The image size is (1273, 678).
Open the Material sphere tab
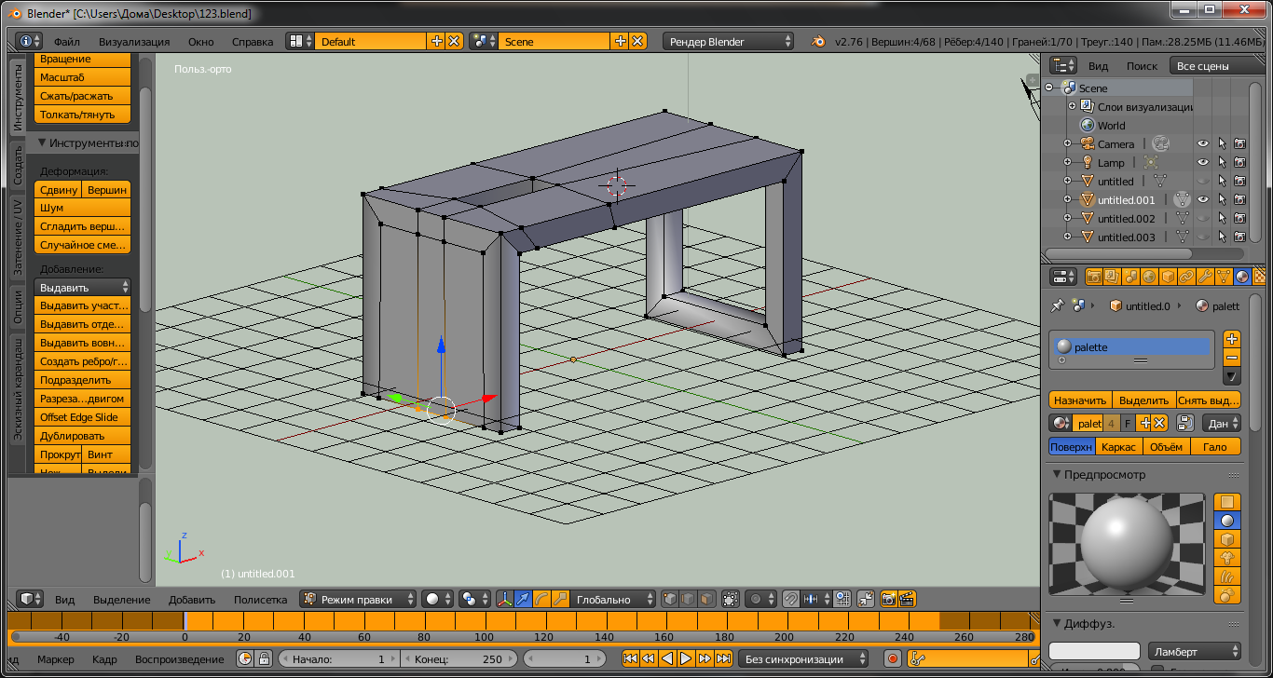pos(1242,277)
